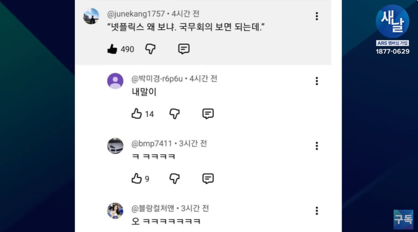418x232 pixels.
Task: Open reply box for @박미경-r6p6u's reply
Action: click(x=208, y=113)
